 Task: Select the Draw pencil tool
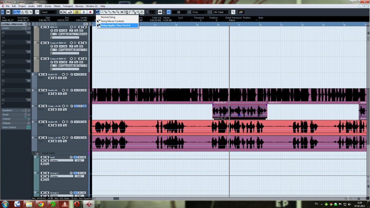click(130, 12)
